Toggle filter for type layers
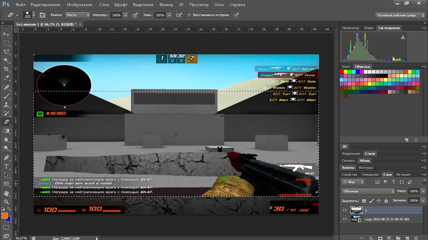 394,182
